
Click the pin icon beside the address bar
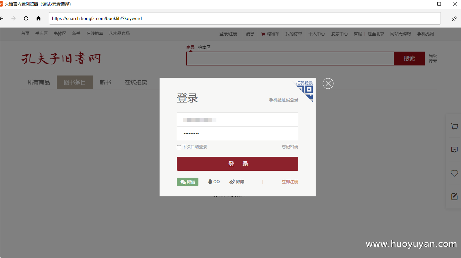tap(454, 18)
